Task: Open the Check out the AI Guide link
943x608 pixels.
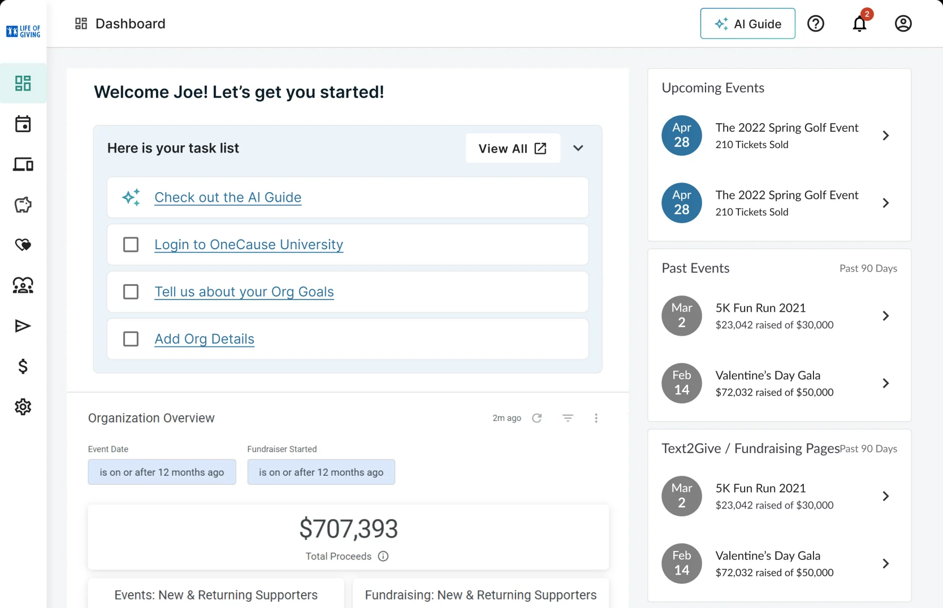Action: coord(228,197)
